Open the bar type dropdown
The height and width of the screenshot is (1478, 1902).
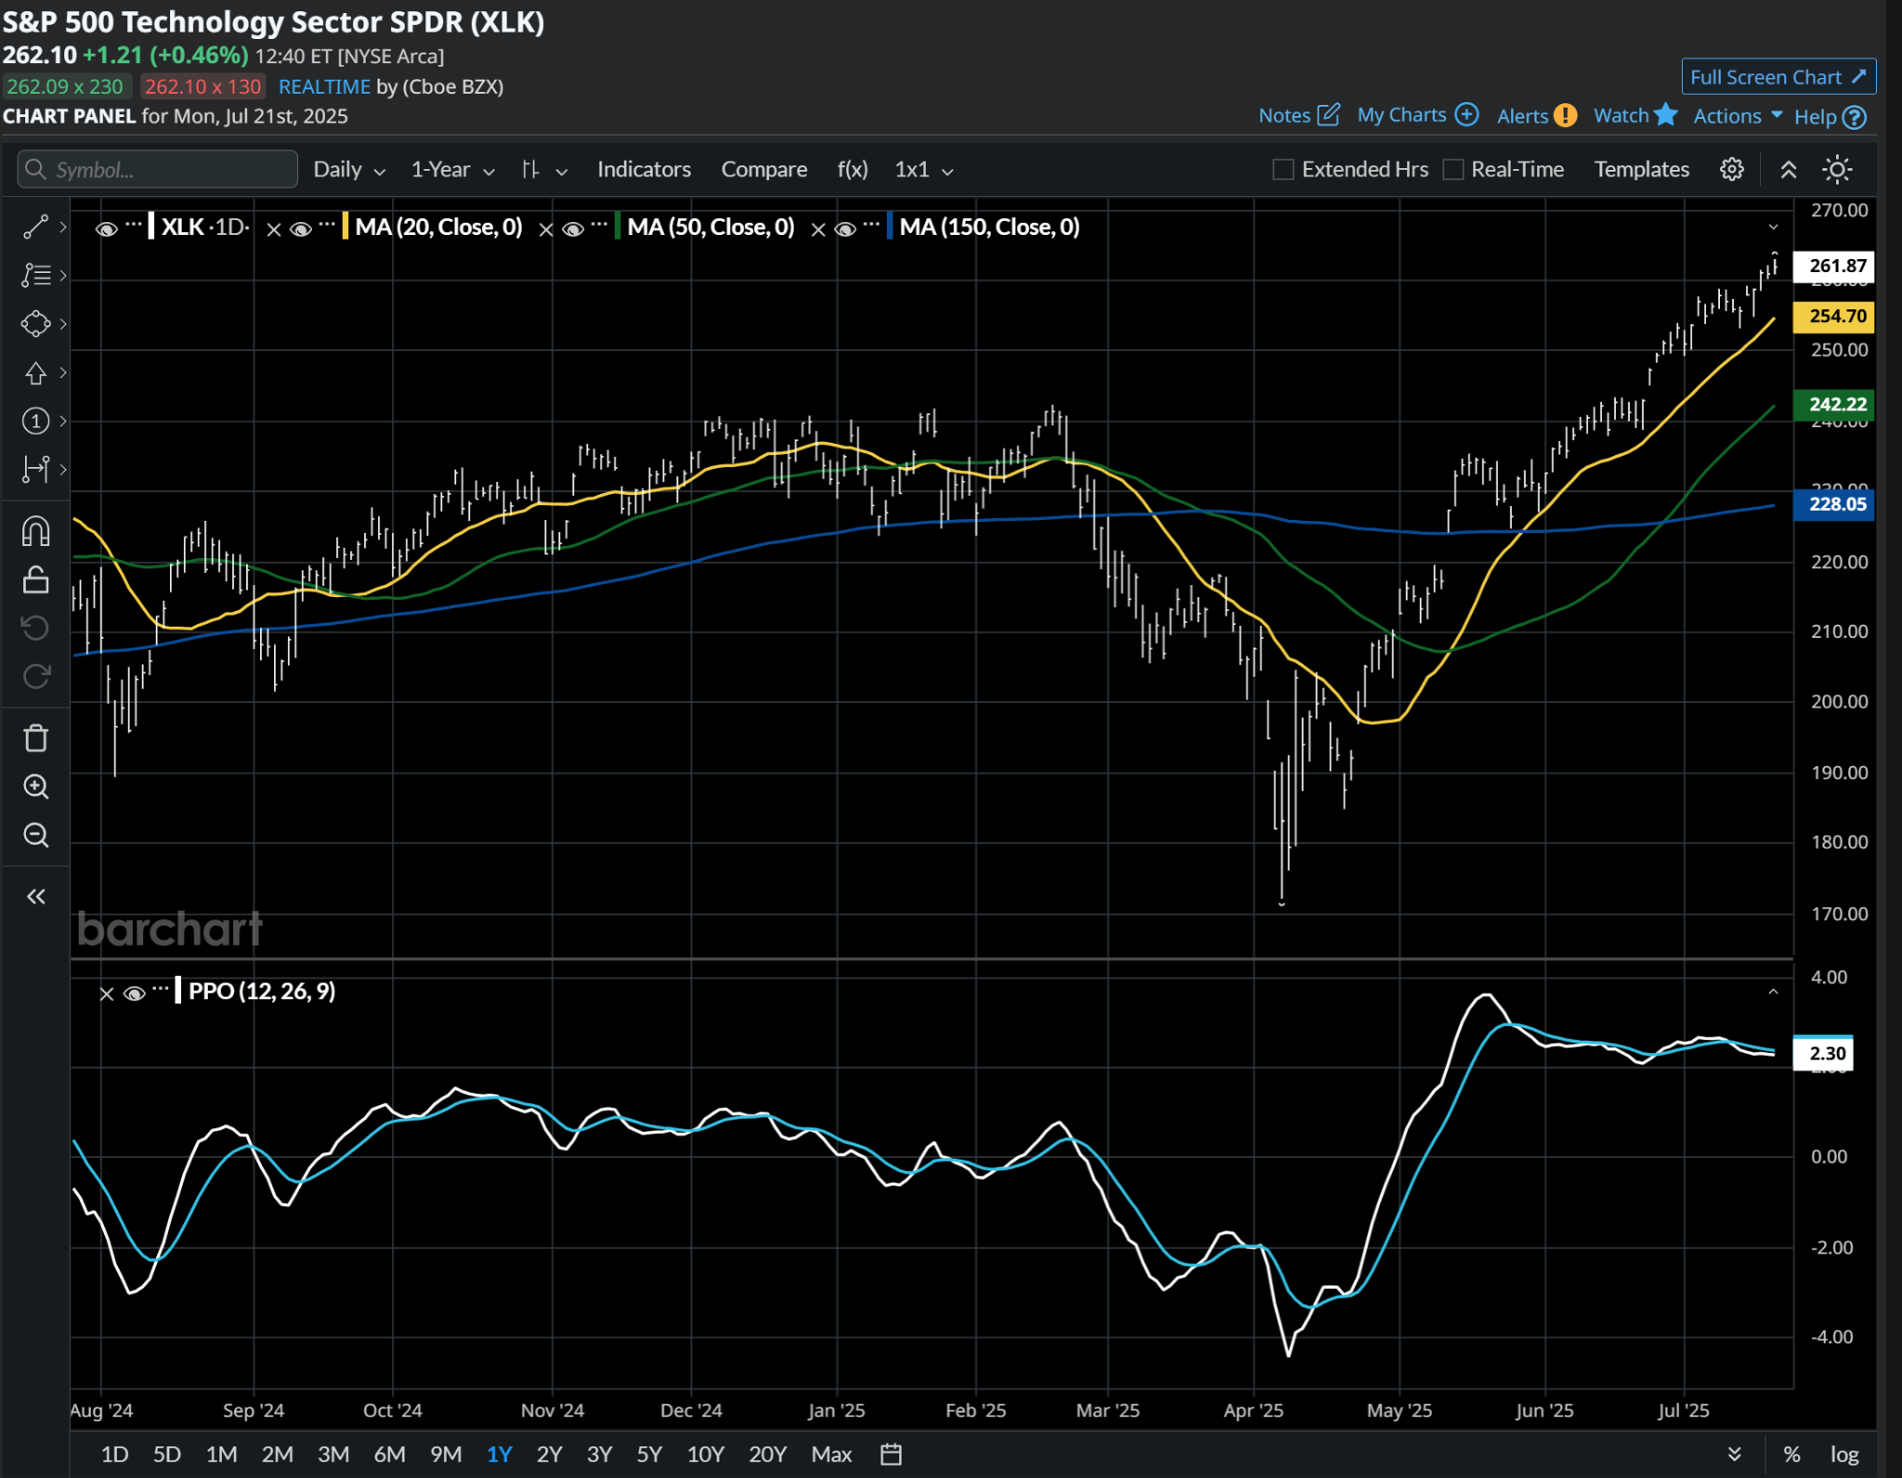click(x=544, y=170)
